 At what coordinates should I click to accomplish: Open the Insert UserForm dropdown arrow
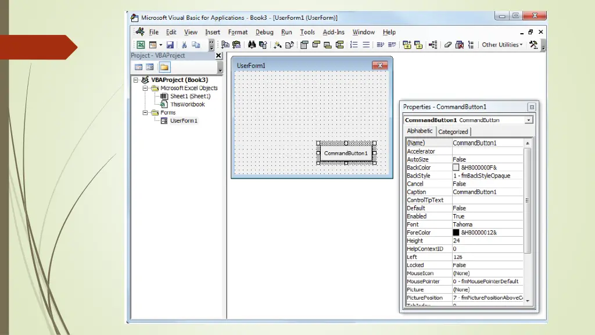(x=161, y=45)
